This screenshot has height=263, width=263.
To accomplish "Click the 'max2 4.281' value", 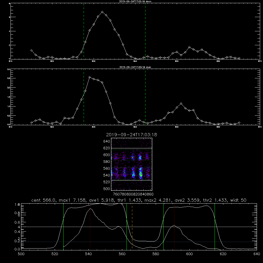I will (x=158, y=200).
